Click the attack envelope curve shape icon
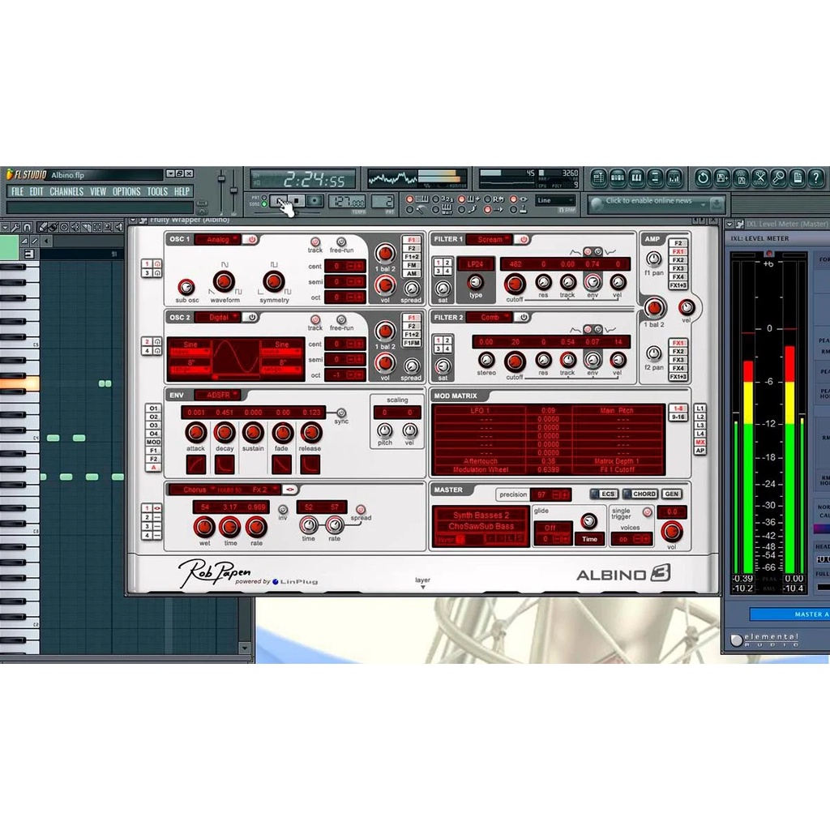This screenshot has width=830, height=830. click(x=195, y=464)
